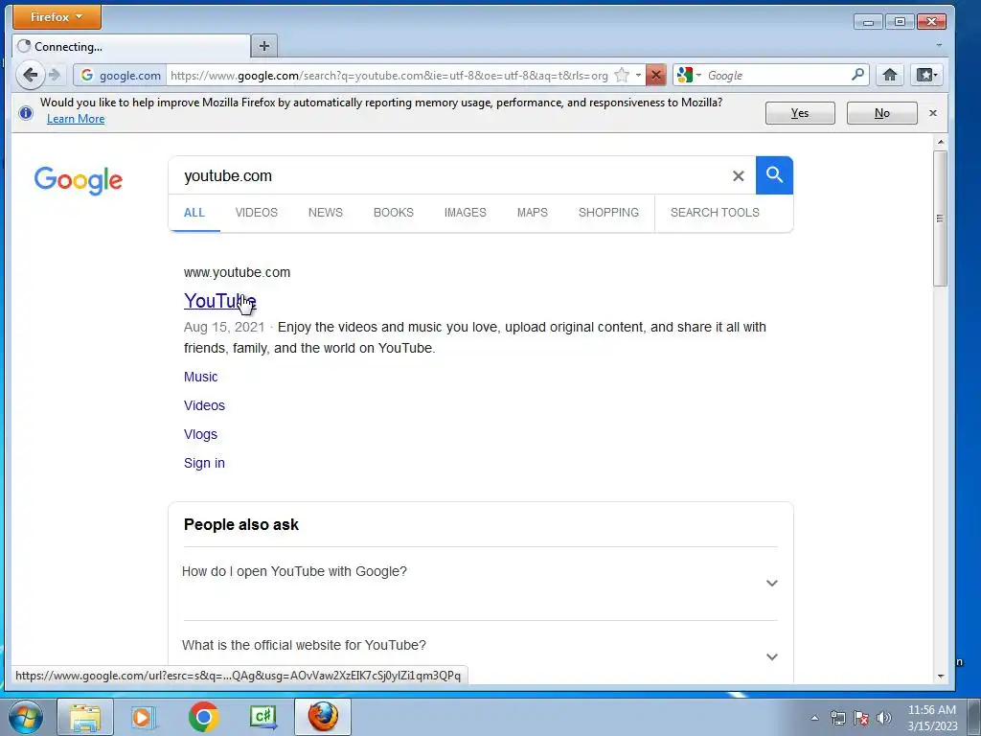Click the Show desktop button
The image size is (981, 736).
tap(974, 717)
